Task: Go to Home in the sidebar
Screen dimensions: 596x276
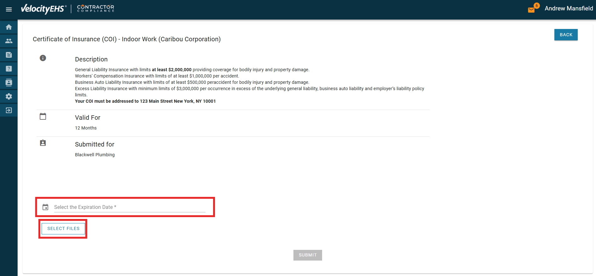Action: [9, 27]
